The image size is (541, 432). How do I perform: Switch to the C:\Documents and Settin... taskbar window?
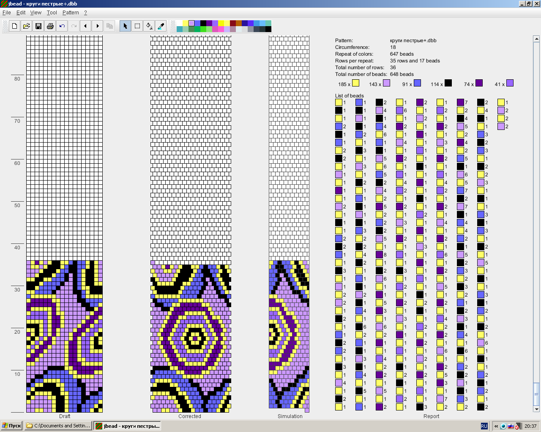[58, 426]
